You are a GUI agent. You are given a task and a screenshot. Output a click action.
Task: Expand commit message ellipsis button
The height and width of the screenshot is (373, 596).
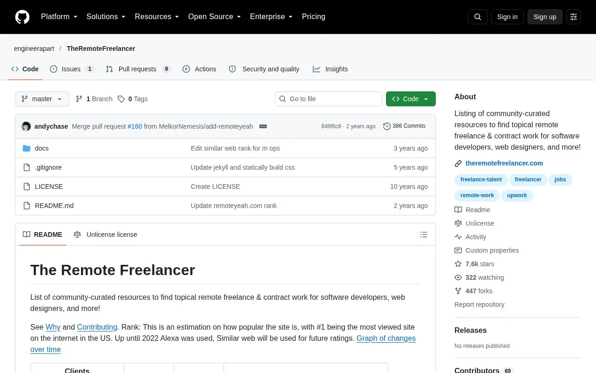(x=263, y=126)
